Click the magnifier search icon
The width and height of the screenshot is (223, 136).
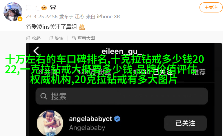(x=43, y=96)
